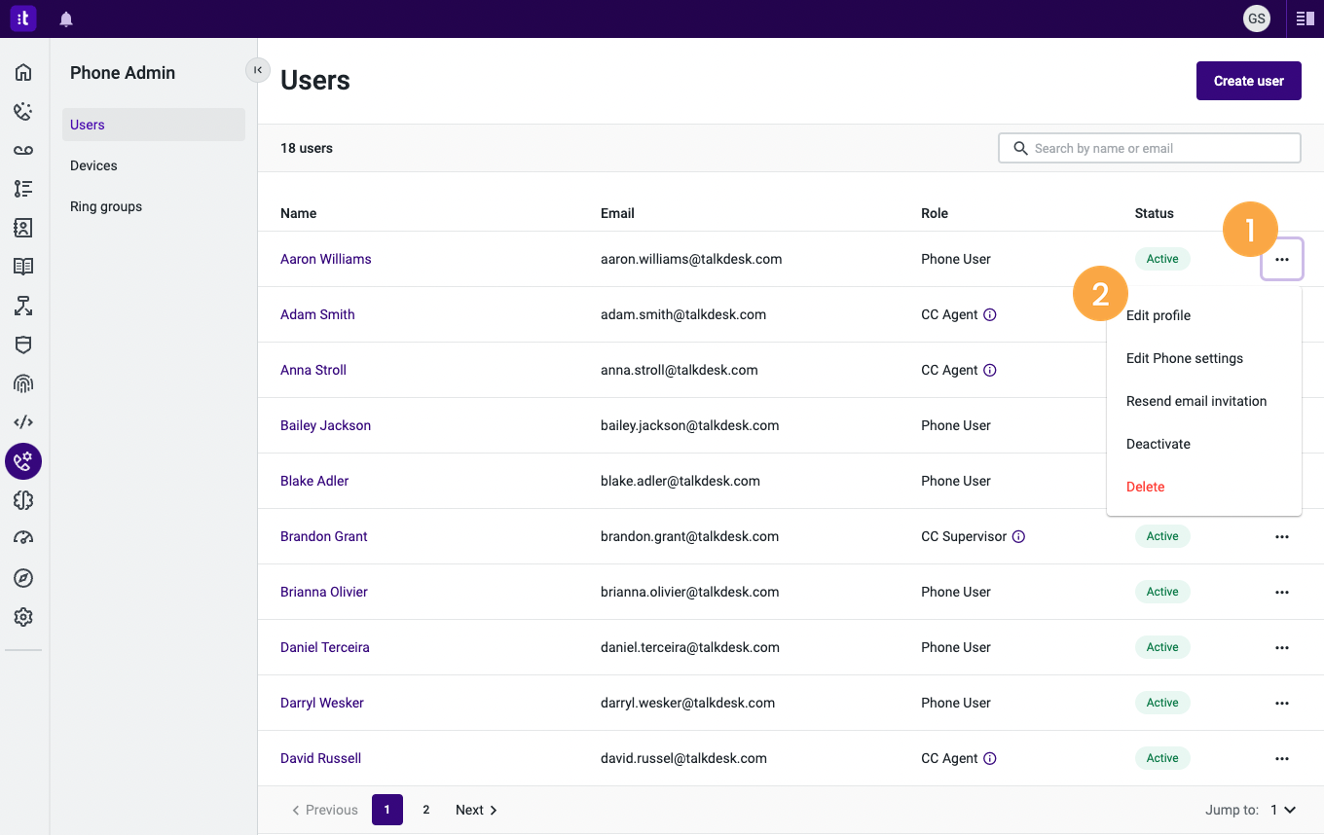The height and width of the screenshot is (835, 1324).
Task: Click info icon next to Adam Smith's CC Agent role
Action: (990, 314)
